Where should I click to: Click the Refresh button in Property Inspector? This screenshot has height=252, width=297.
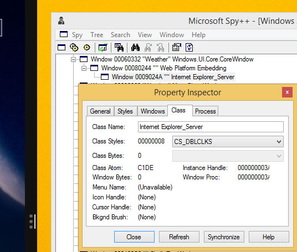coord(179,237)
